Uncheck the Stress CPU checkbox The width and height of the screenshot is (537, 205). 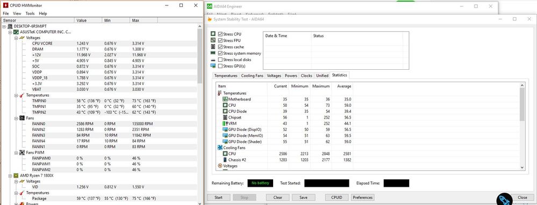coord(220,34)
